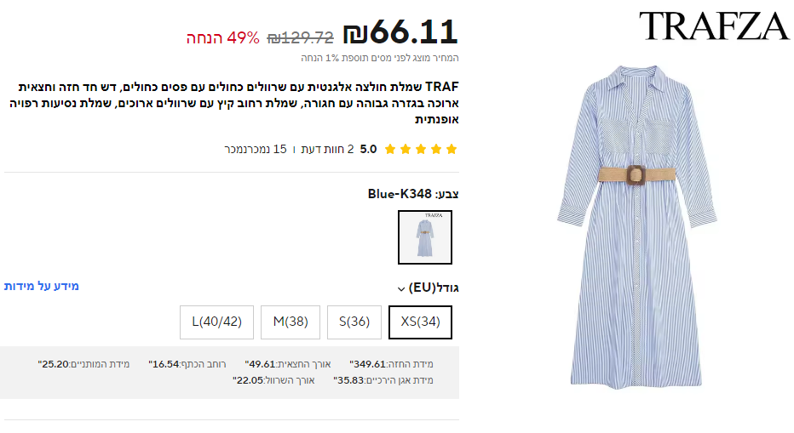
Task: Click the middle gold rating star
Action: coord(421,149)
